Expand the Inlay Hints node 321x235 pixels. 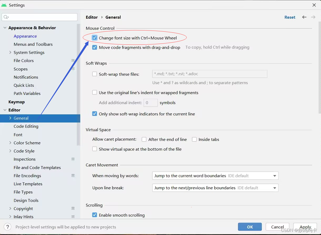[10, 217]
